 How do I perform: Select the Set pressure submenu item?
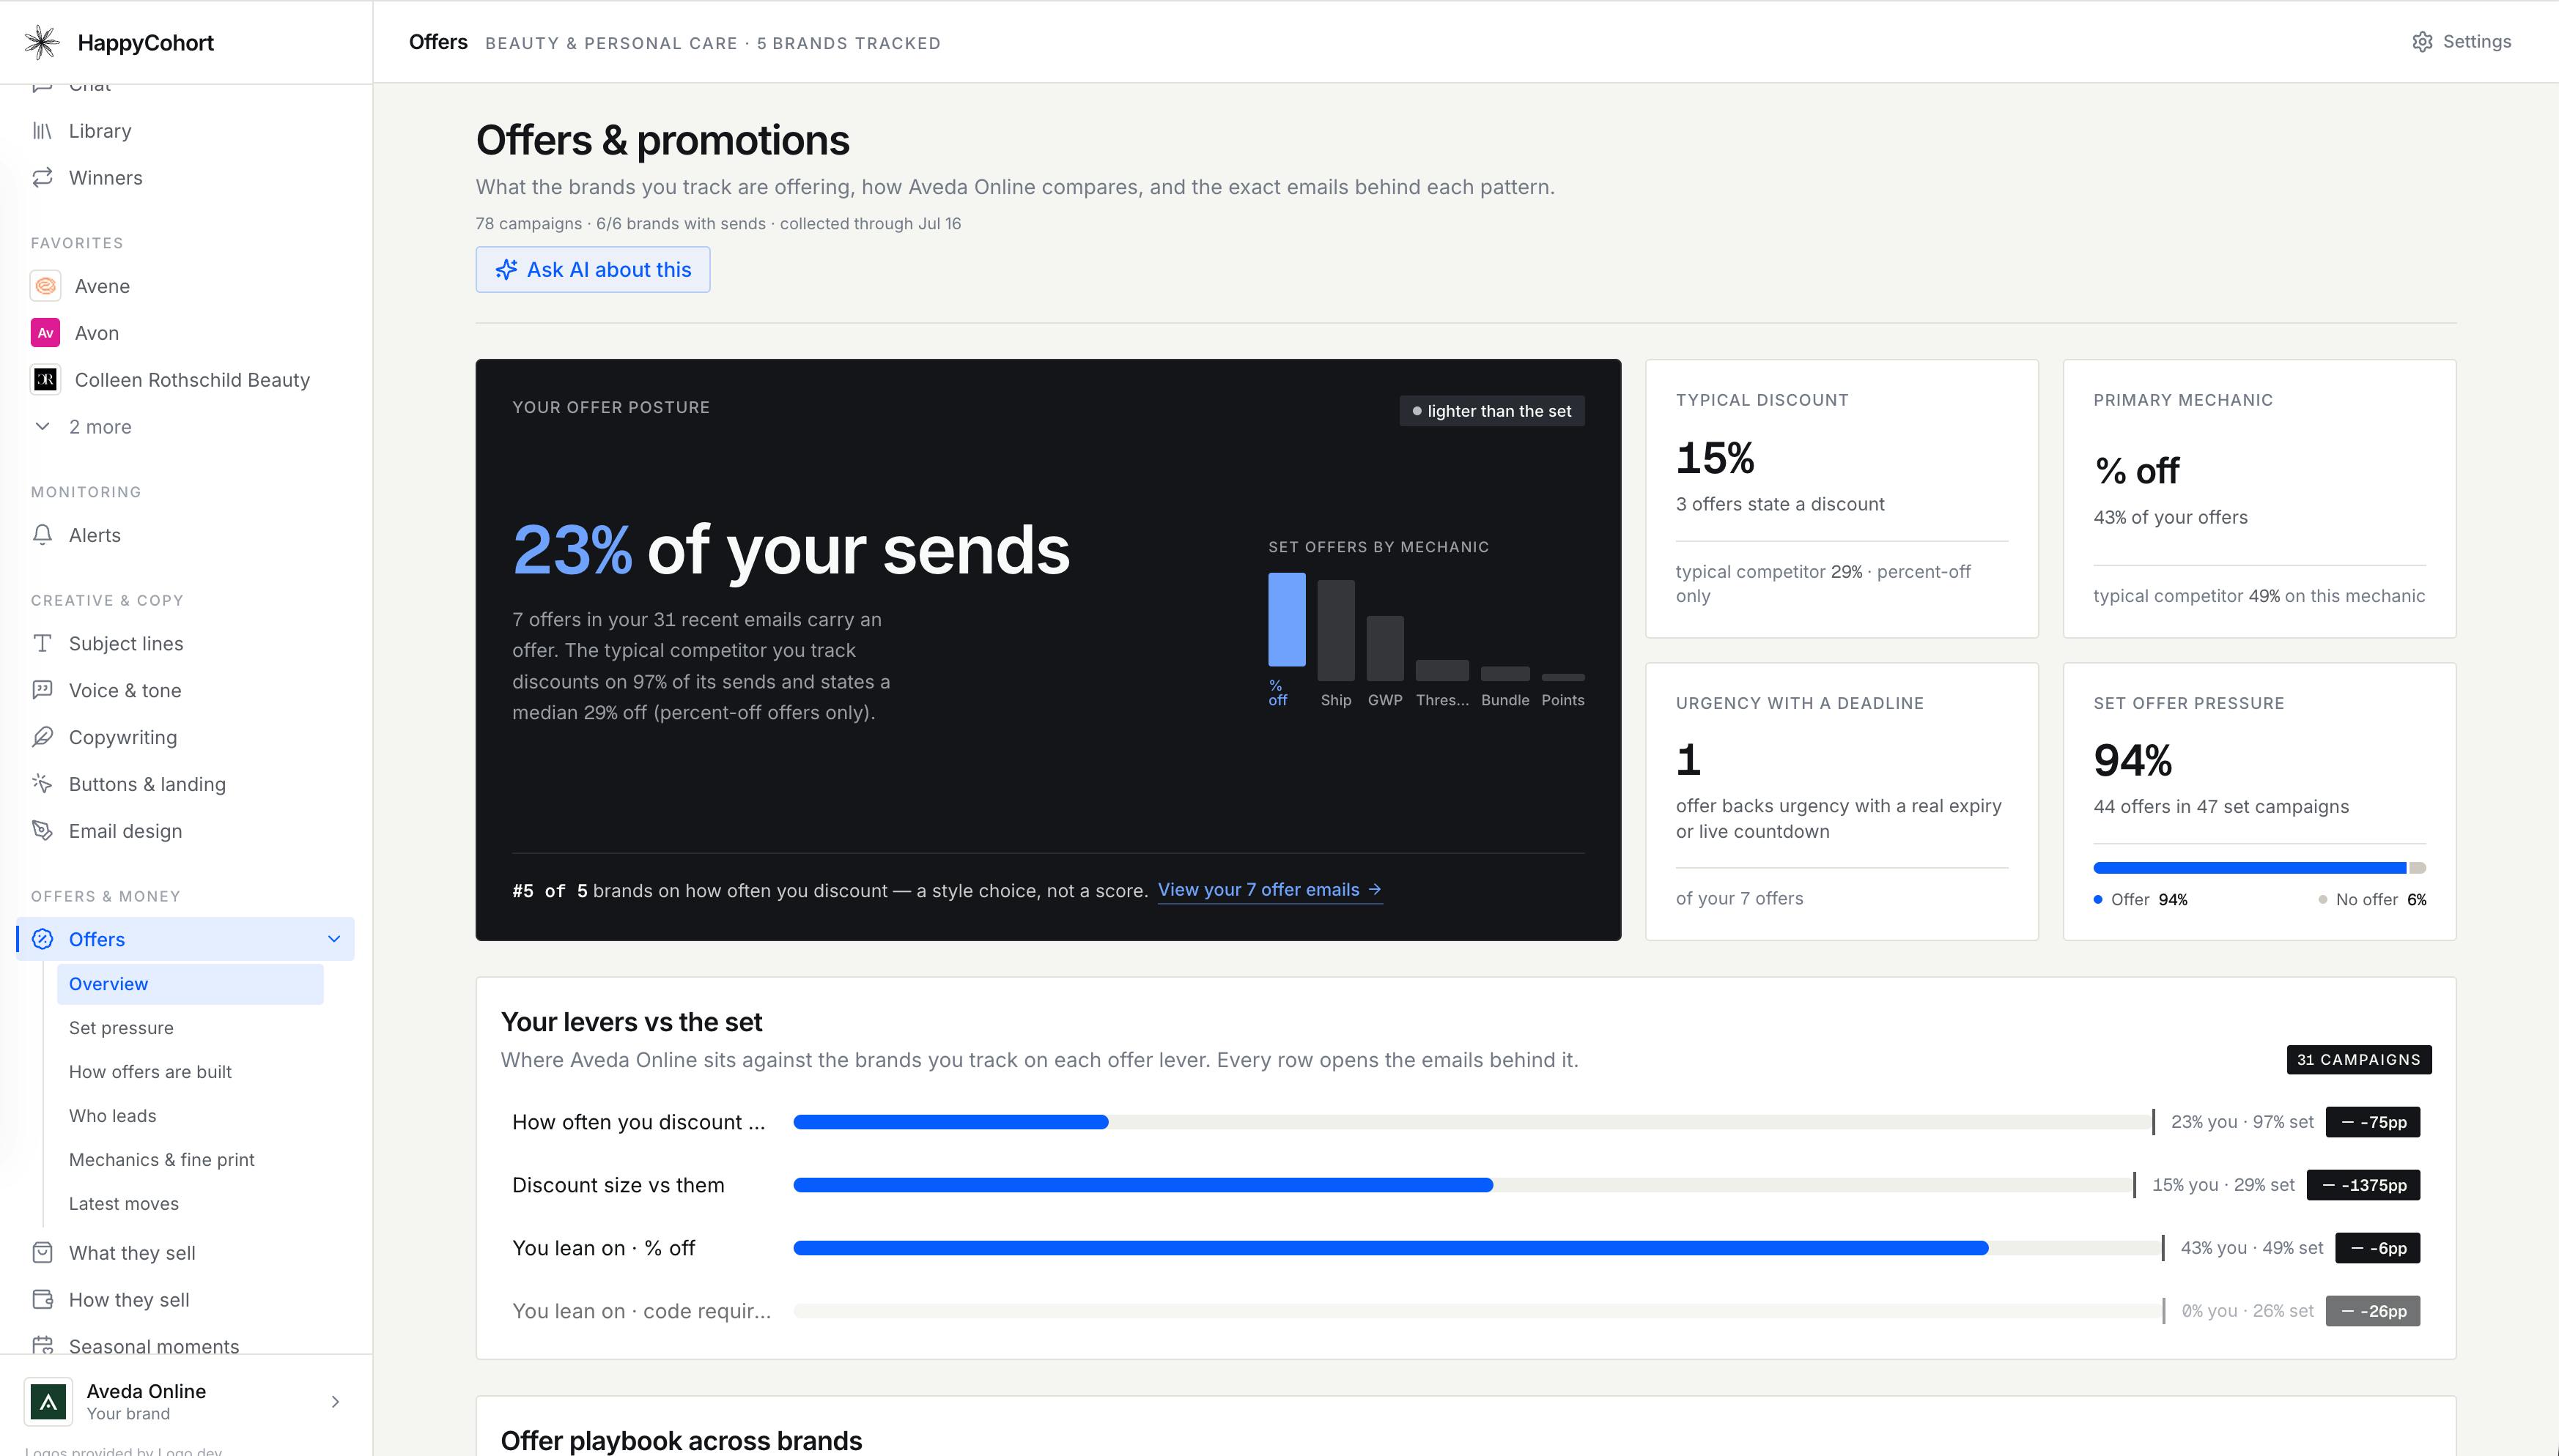click(121, 1028)
